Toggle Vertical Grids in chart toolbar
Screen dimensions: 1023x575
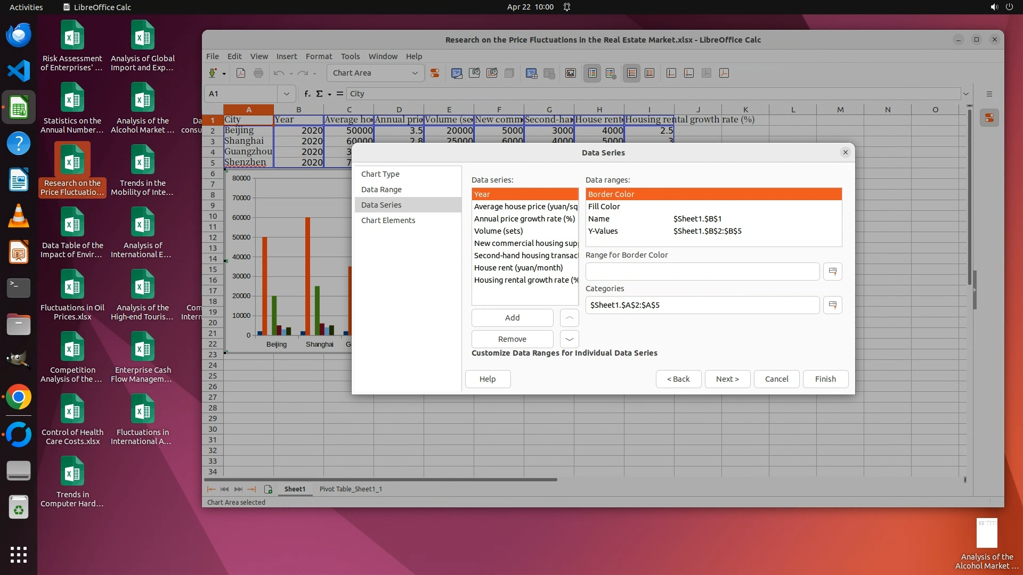coord(649,73)
